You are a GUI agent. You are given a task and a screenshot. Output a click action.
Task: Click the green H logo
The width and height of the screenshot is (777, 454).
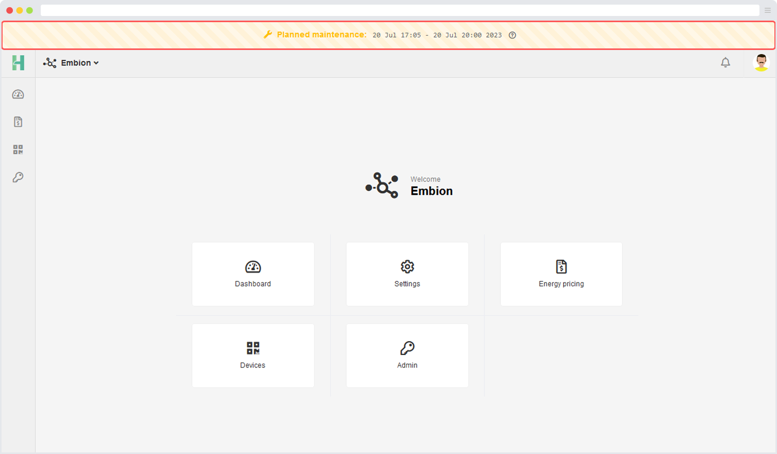tap(18, 63)
